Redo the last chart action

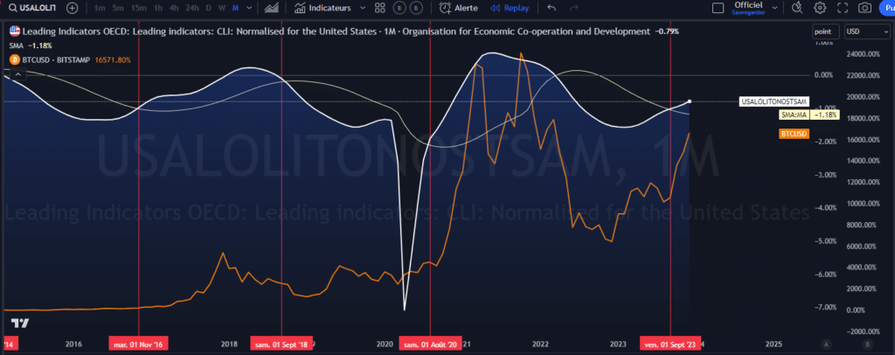click(x=574, y=8)
